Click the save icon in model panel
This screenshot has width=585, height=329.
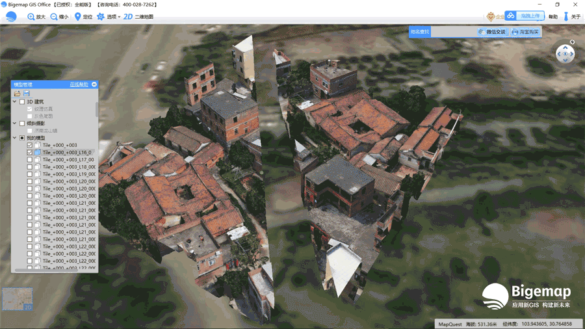click(27, 94)
